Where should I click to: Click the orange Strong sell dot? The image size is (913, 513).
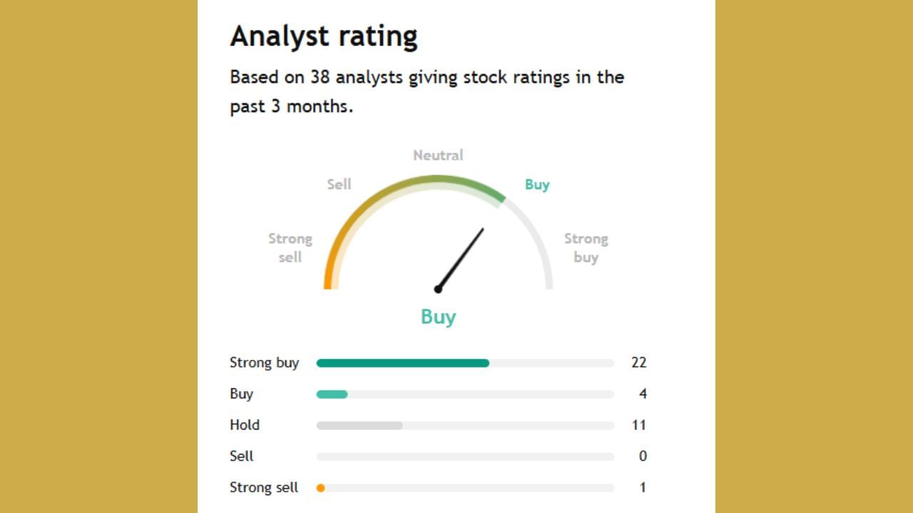[x=321, y=488]
